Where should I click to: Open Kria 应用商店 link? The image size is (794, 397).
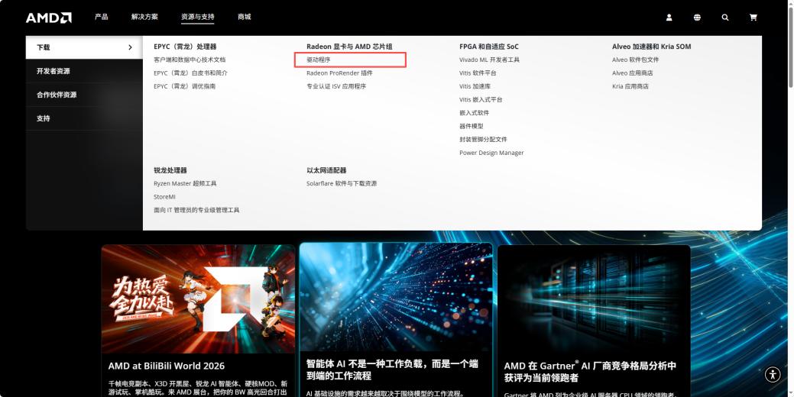pyautogui.click(x=630, y=86)
